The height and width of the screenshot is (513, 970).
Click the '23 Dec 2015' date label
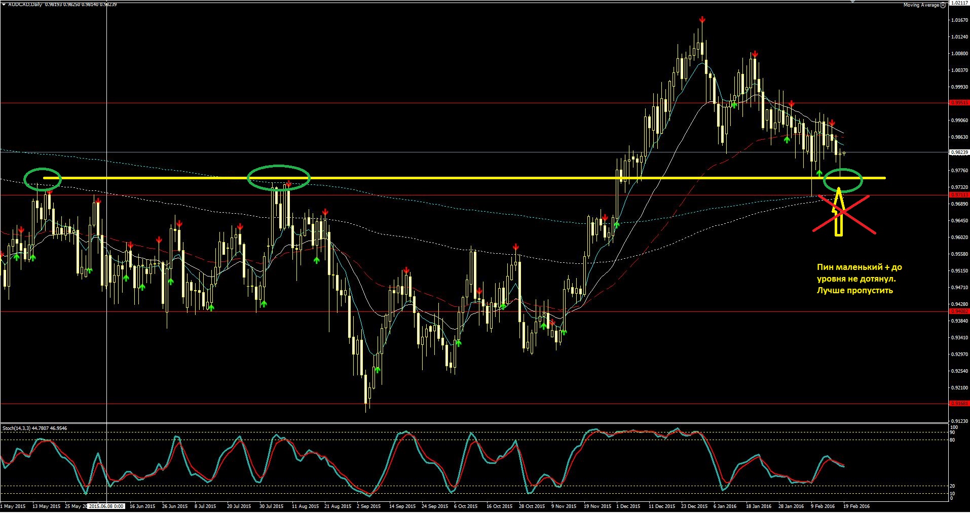[694, 506]
